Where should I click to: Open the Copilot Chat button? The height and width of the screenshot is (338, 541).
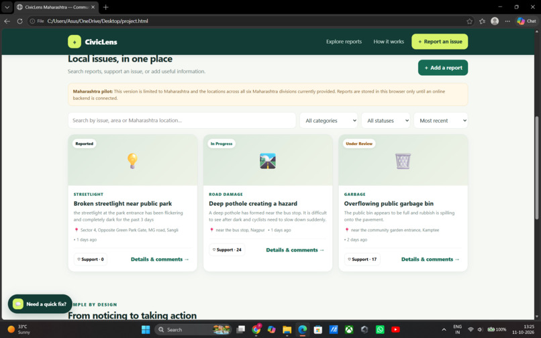(x=526, y=21)
